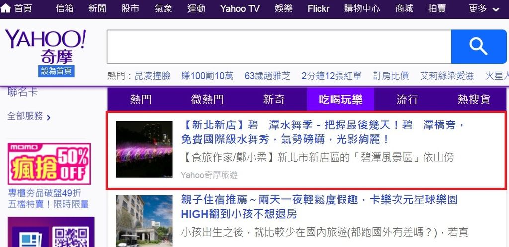The width and height of the screenshot is (509, 247).
Task: Select trending search 艾莉絲染愛滋
Action: point(447,76)
